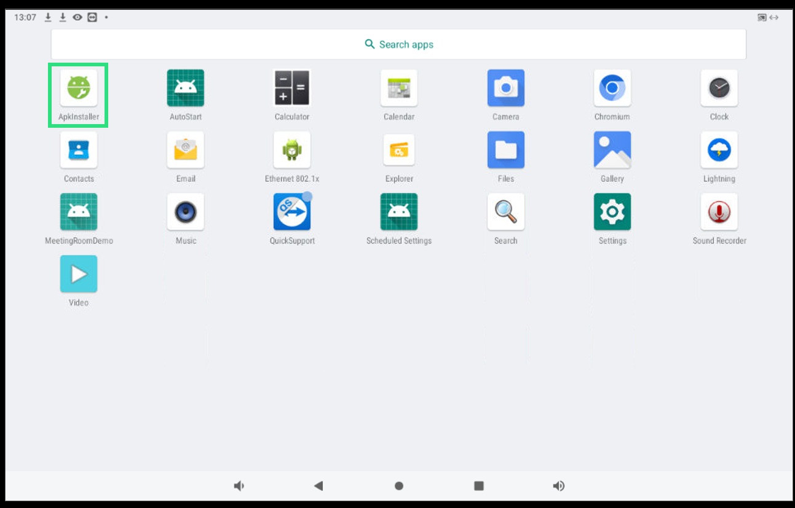Open the ApkInstaller app

79,88
